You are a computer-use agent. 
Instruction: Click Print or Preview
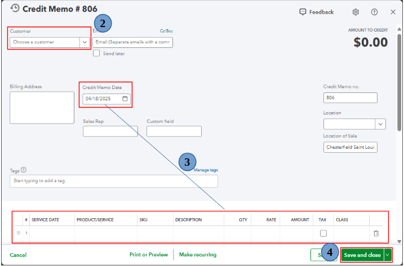click(149, 255)
